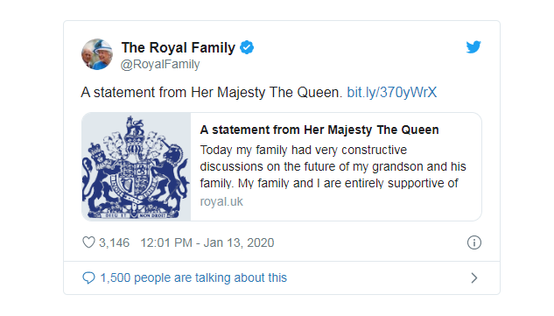Open the @RoyalFamily handle
Image resolution: width=554 pixels, height=316 pixels.
(160, 64)
